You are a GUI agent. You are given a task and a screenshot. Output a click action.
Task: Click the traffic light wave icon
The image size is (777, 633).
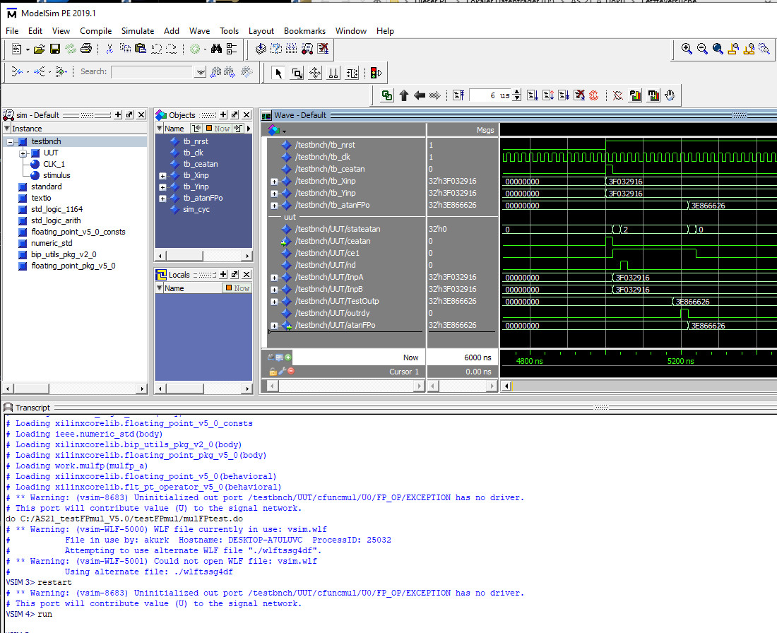(x=376, y=73)
